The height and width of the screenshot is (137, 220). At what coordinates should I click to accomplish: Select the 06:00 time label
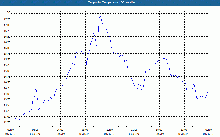pos(60,130)
